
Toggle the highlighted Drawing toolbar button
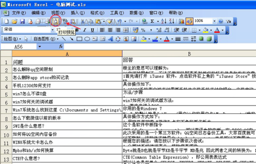189,21
